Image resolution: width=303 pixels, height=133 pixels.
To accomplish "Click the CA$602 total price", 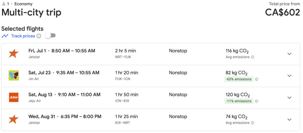I will (x=282, y=12).
